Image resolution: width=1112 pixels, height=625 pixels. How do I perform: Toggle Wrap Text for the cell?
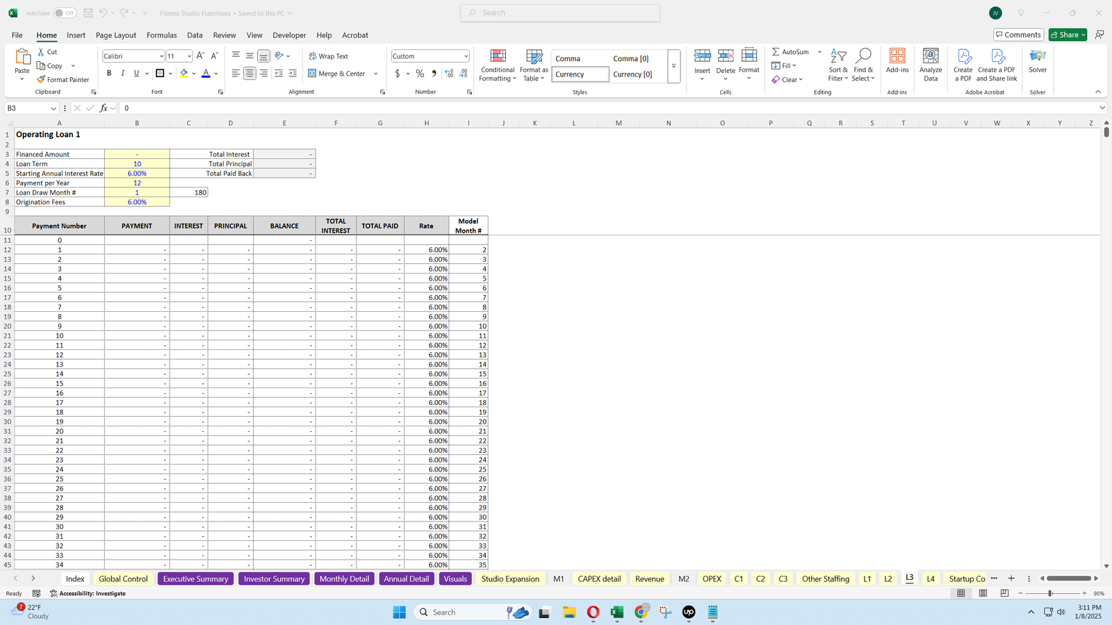[x=328, y=56]
